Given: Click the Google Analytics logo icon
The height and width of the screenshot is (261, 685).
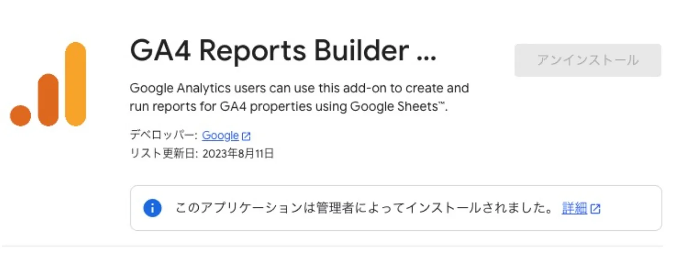Looking at the screenshot, I should [x=48, y=84].
